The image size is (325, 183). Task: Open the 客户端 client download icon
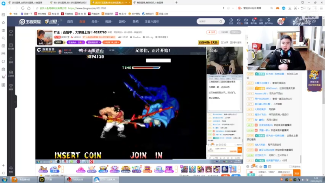click(253, 21)
